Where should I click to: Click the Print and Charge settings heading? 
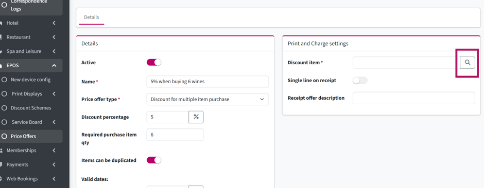318,44
